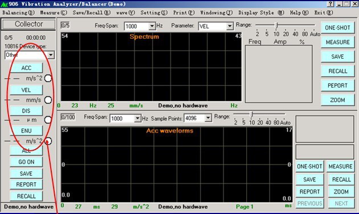Open the Balancing menu

pos(19,13)
